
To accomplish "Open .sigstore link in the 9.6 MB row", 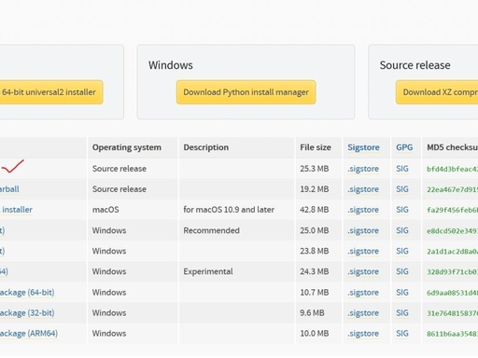I will point(363,313).
